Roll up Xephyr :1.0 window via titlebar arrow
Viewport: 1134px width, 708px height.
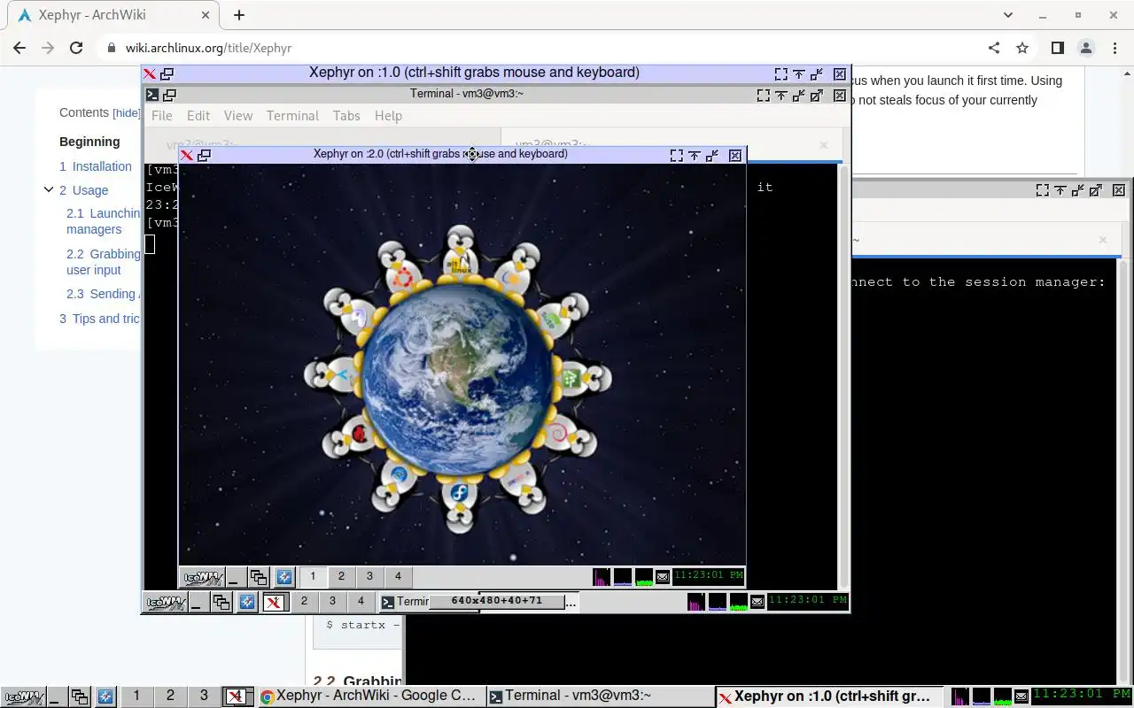coord(799,74)
